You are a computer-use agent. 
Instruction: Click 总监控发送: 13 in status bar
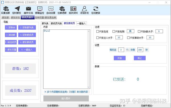point(117,106)
